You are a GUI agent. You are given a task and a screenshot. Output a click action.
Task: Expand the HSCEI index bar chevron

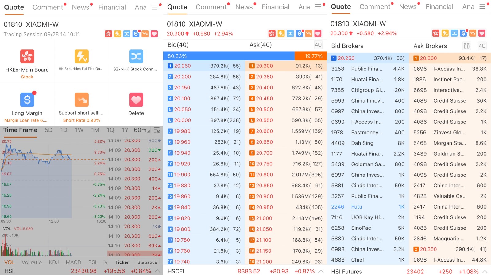pyautogui.click(x=321, y=271)
